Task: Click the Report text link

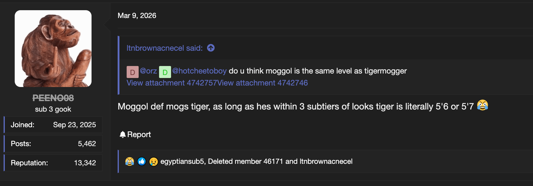Action: coord(139,135)
